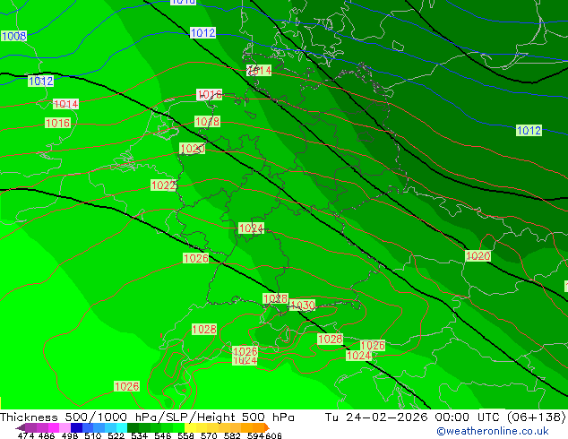The width and height of the screenshot is (568, 439).
Task: Click legend value 522
Action: coord(116,435)
